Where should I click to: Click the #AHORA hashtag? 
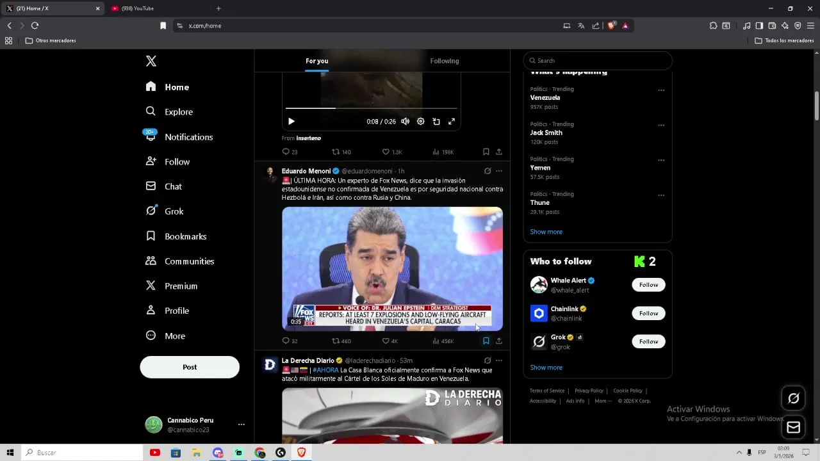click(325, 370)
